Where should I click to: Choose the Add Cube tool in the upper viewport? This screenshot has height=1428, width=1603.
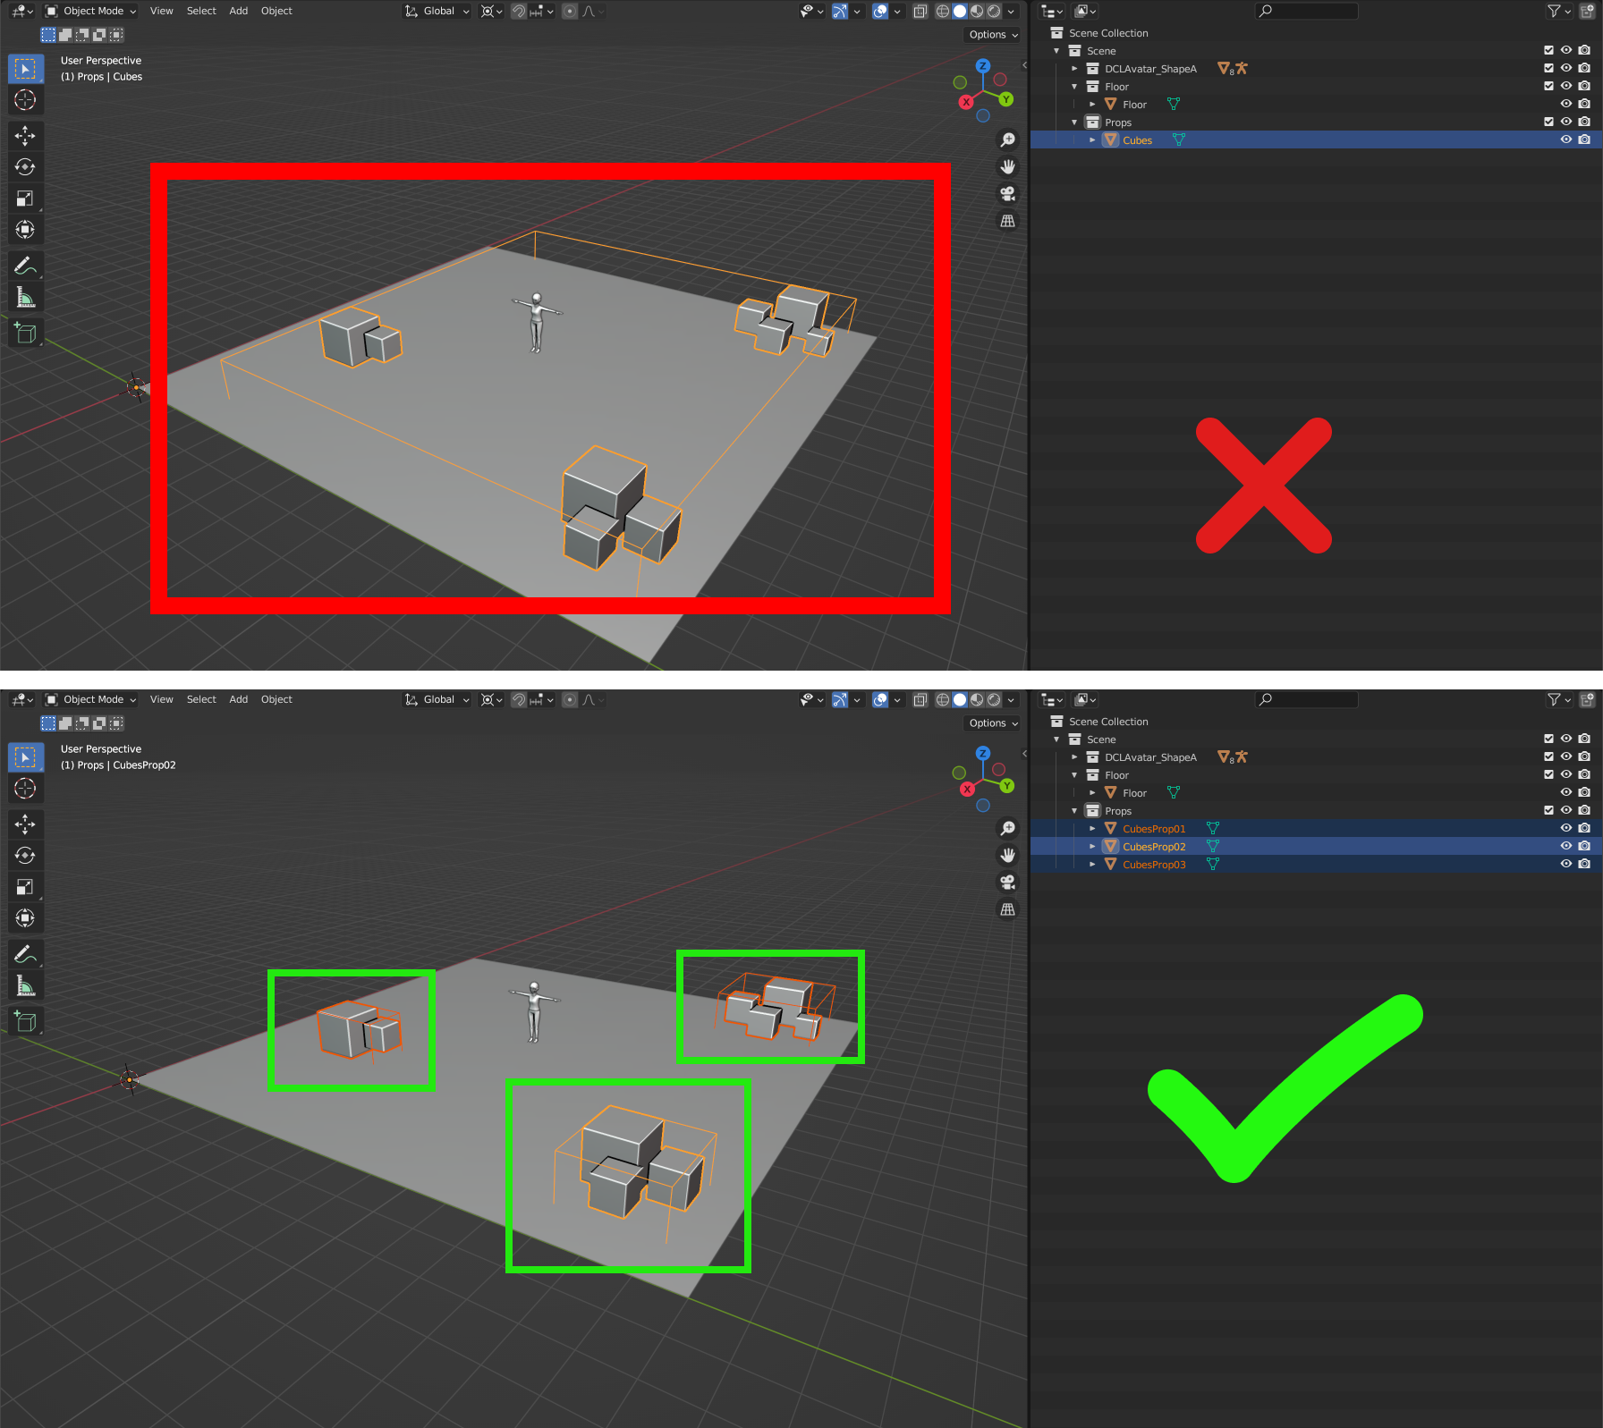[x=25, y=334]
